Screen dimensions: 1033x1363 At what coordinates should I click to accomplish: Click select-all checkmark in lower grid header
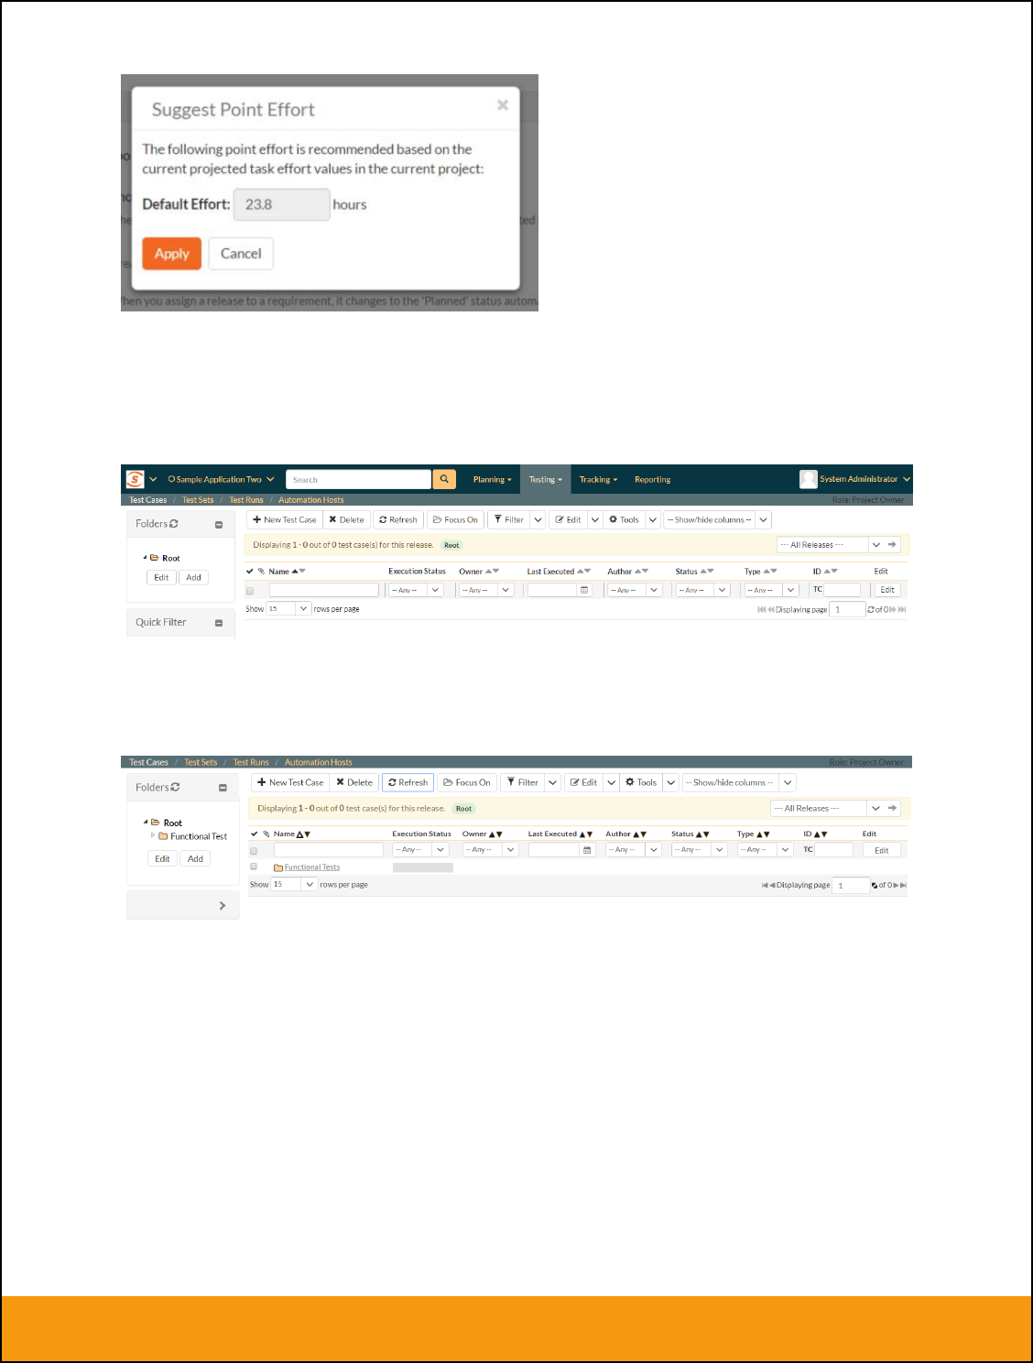click(x=255, y=834)
